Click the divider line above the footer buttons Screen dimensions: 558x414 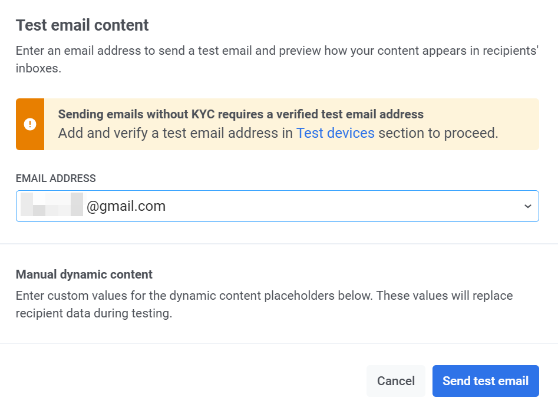click(x=279, y=343)
